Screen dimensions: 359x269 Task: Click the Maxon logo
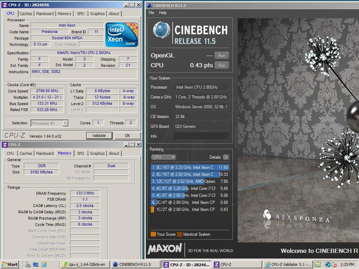[x=165, y=249]
